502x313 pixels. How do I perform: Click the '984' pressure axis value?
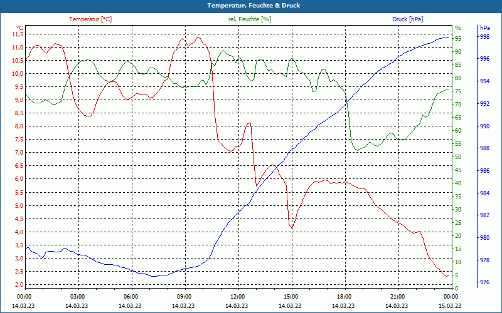point(484,193)
